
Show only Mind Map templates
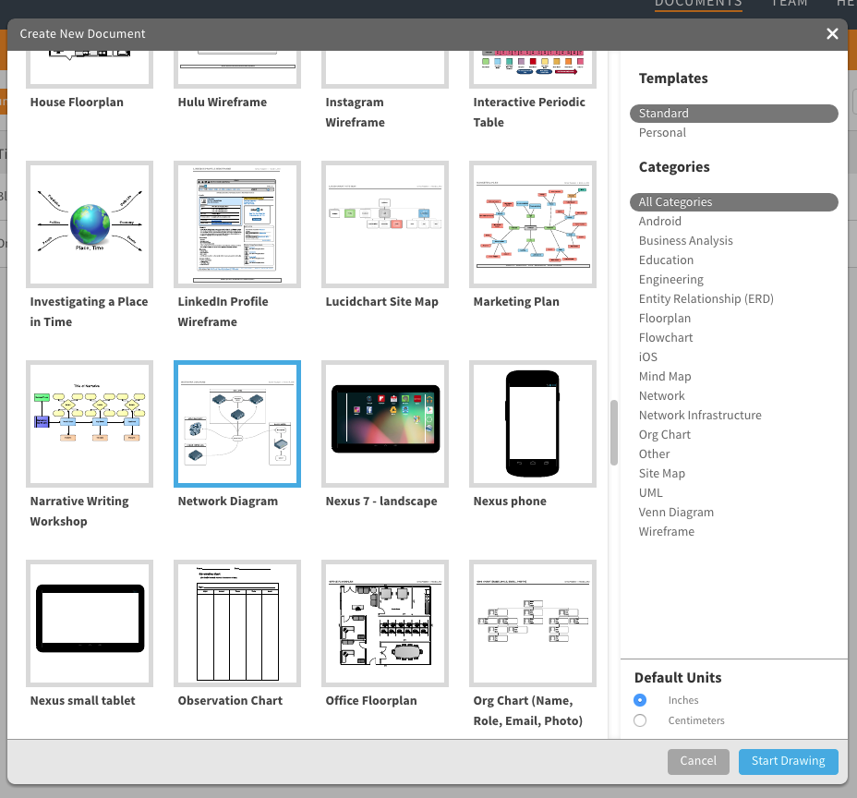pos(664,377)
